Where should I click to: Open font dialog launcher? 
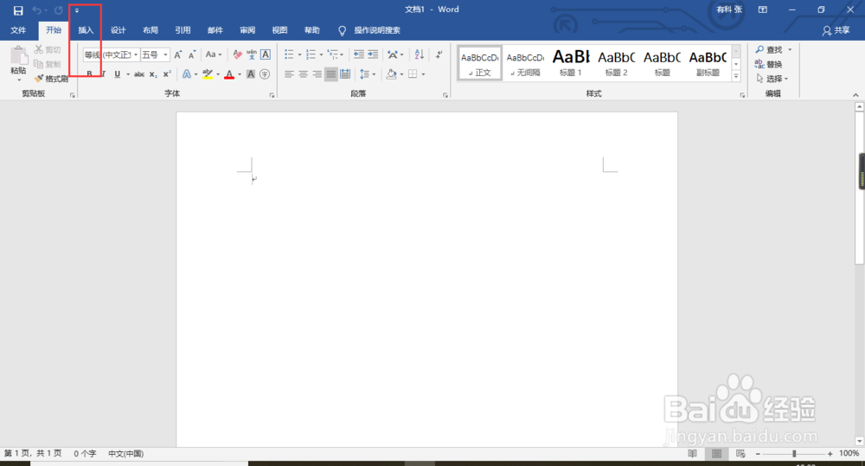(272, 95)
